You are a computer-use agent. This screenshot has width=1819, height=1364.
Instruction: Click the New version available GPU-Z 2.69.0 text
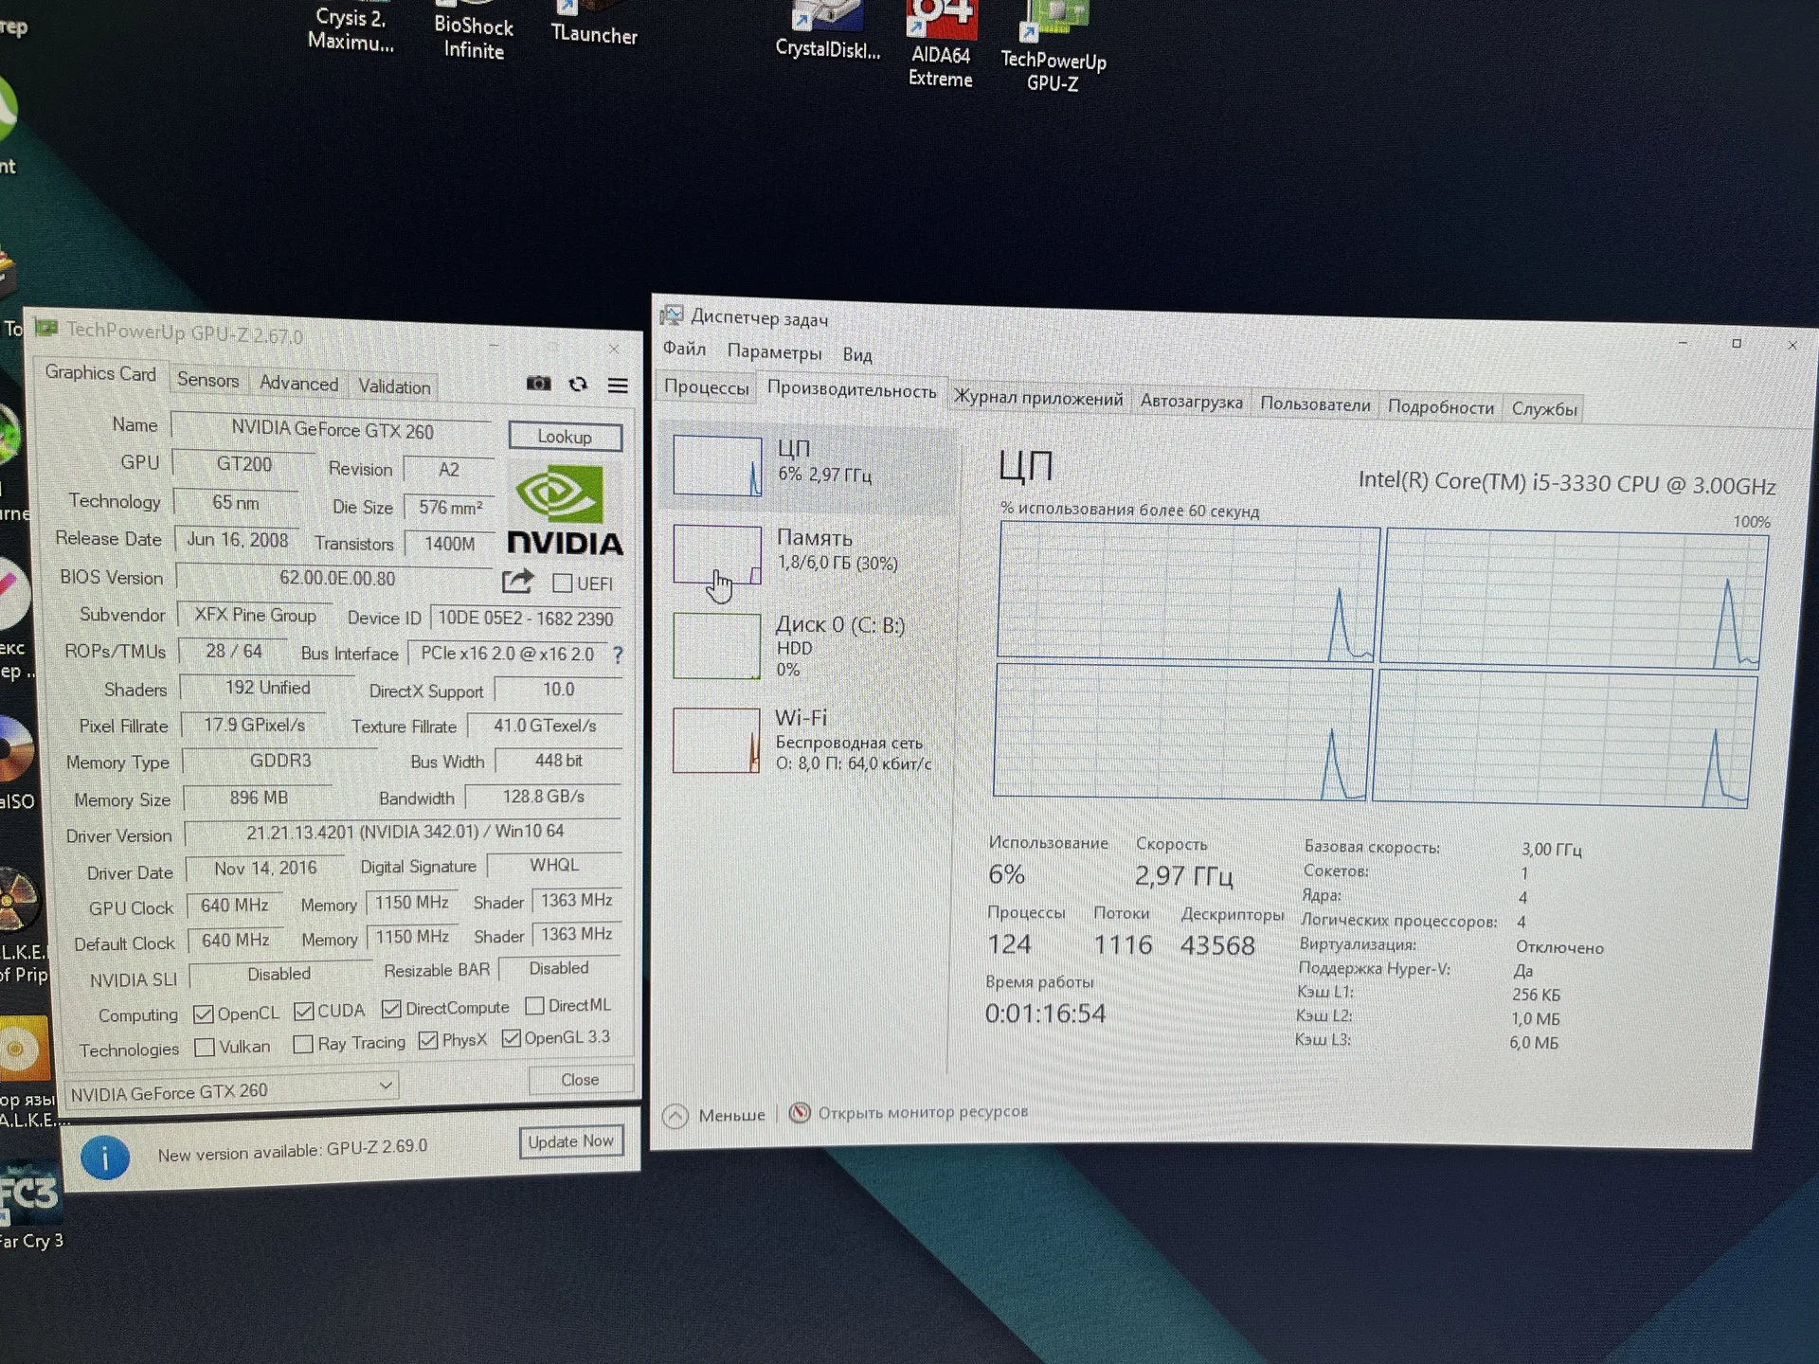click(293, 1151)
